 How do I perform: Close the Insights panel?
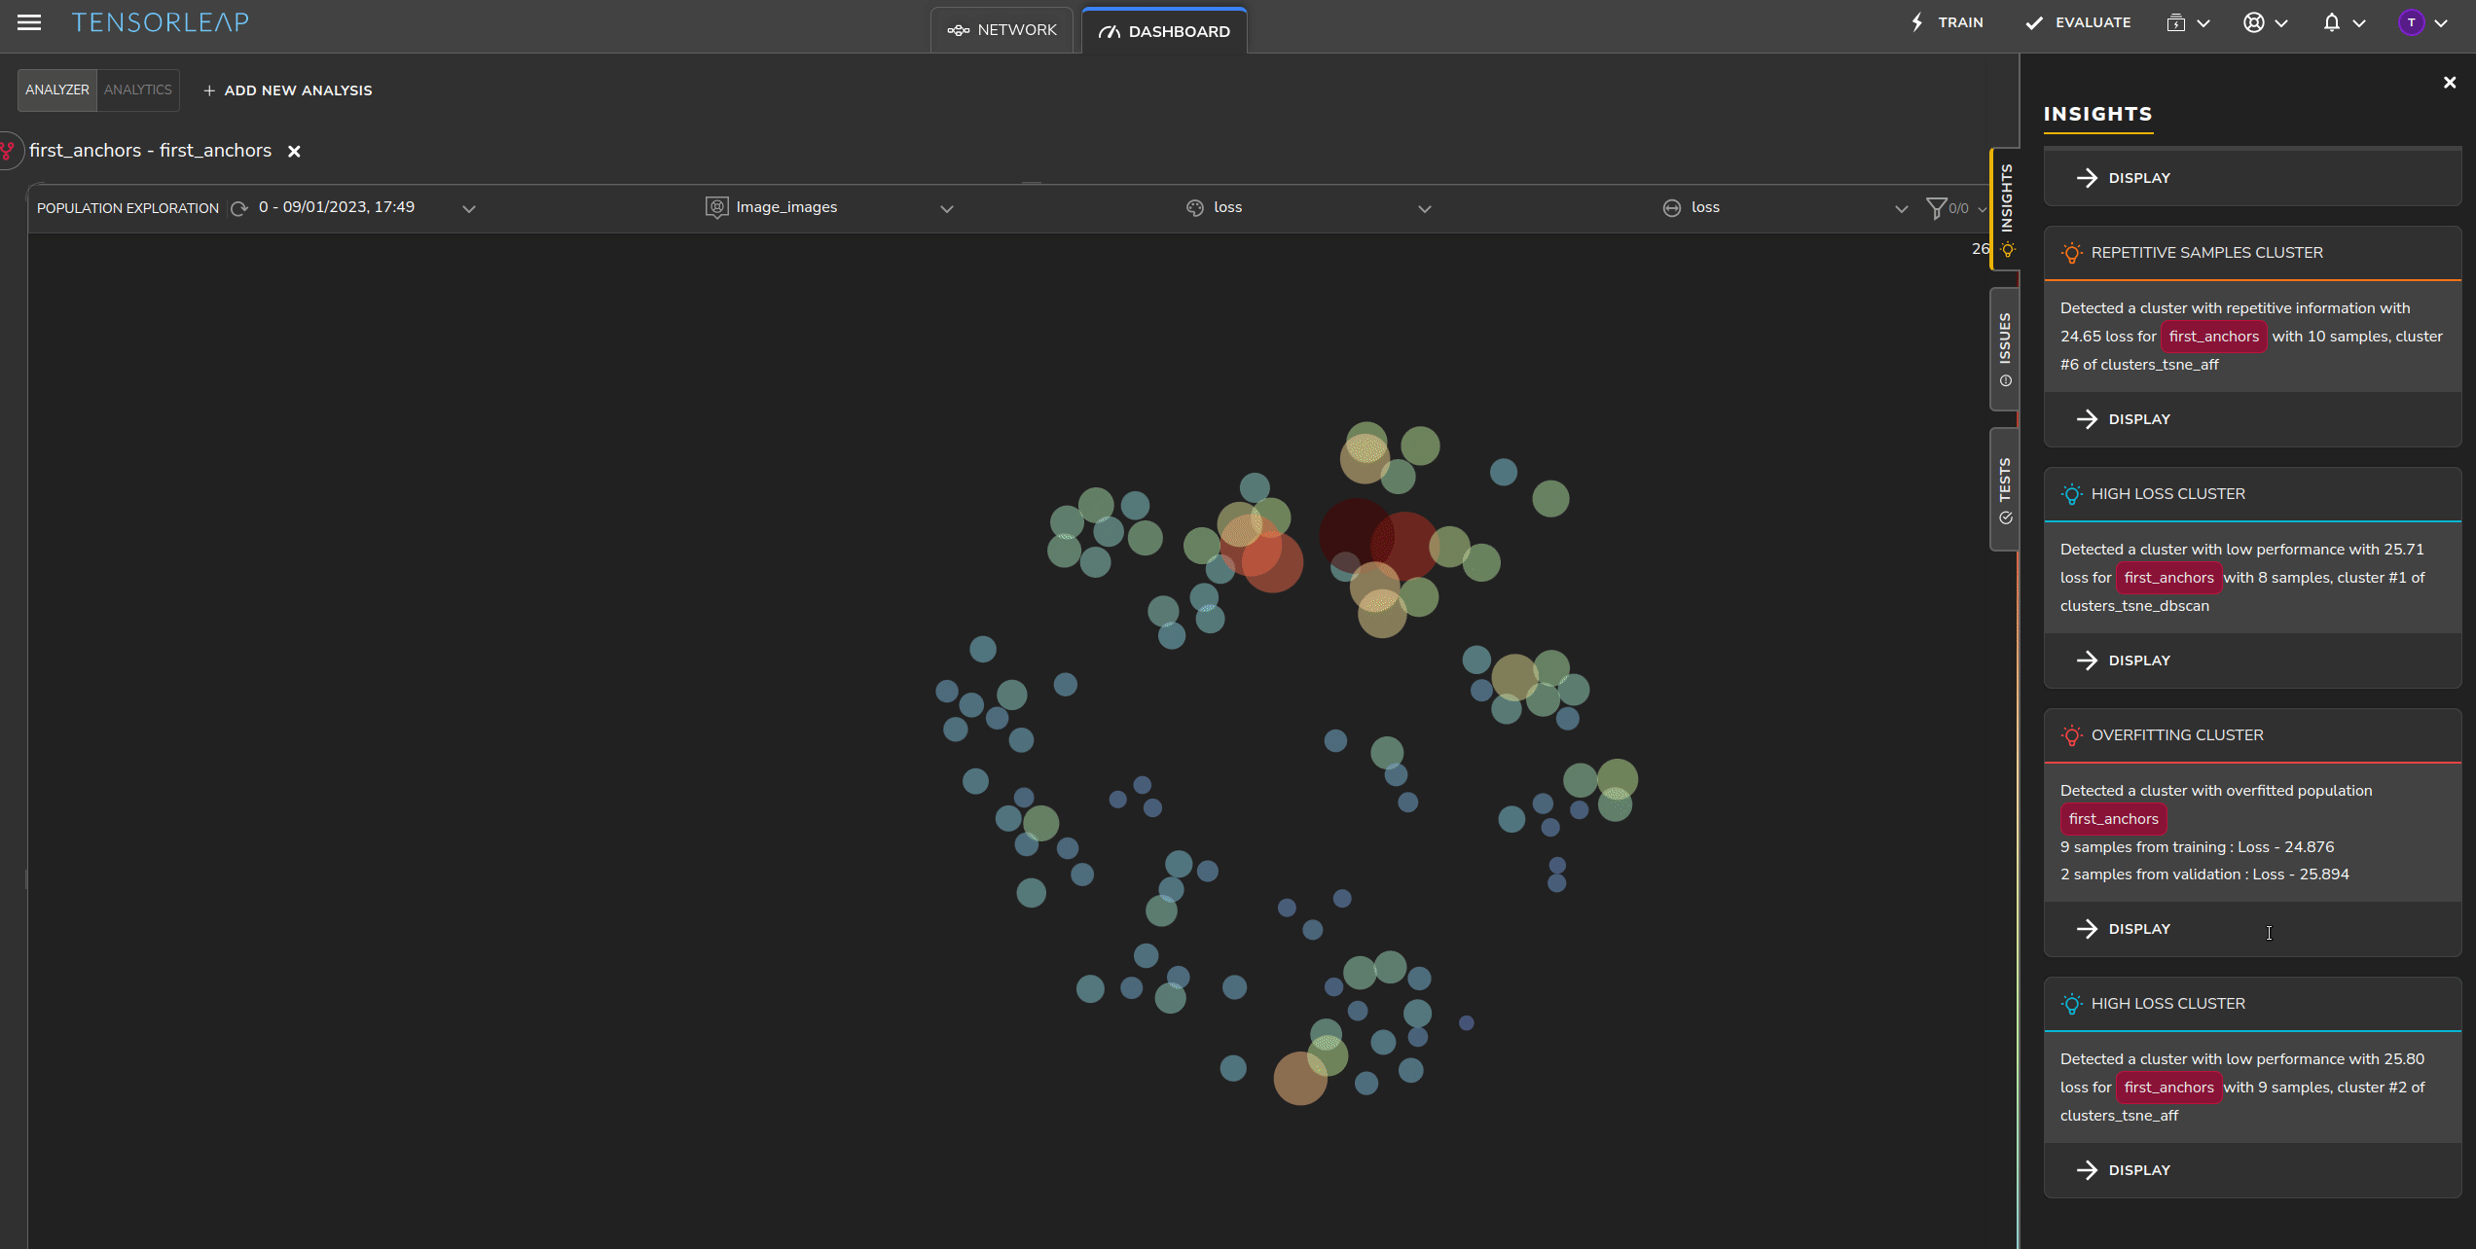[x=2450, y=83]
